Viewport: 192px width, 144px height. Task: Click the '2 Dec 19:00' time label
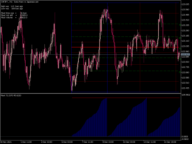tap(47, 142)
